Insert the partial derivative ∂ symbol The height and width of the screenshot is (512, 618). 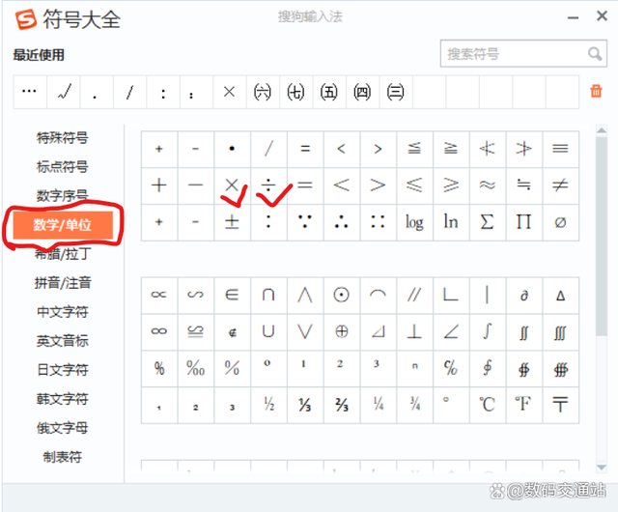pyautogui.click(x=523, y=295)
